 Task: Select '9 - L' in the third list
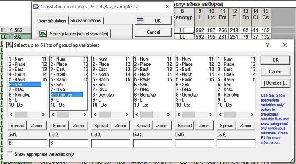[x=96, y=100]
